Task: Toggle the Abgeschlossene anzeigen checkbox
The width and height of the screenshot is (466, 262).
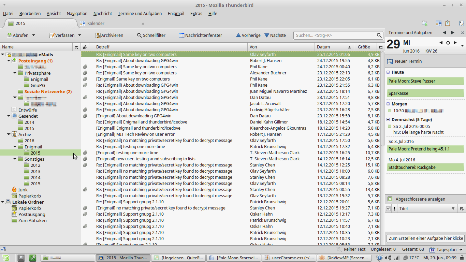Action: click(x=390, y=199)
